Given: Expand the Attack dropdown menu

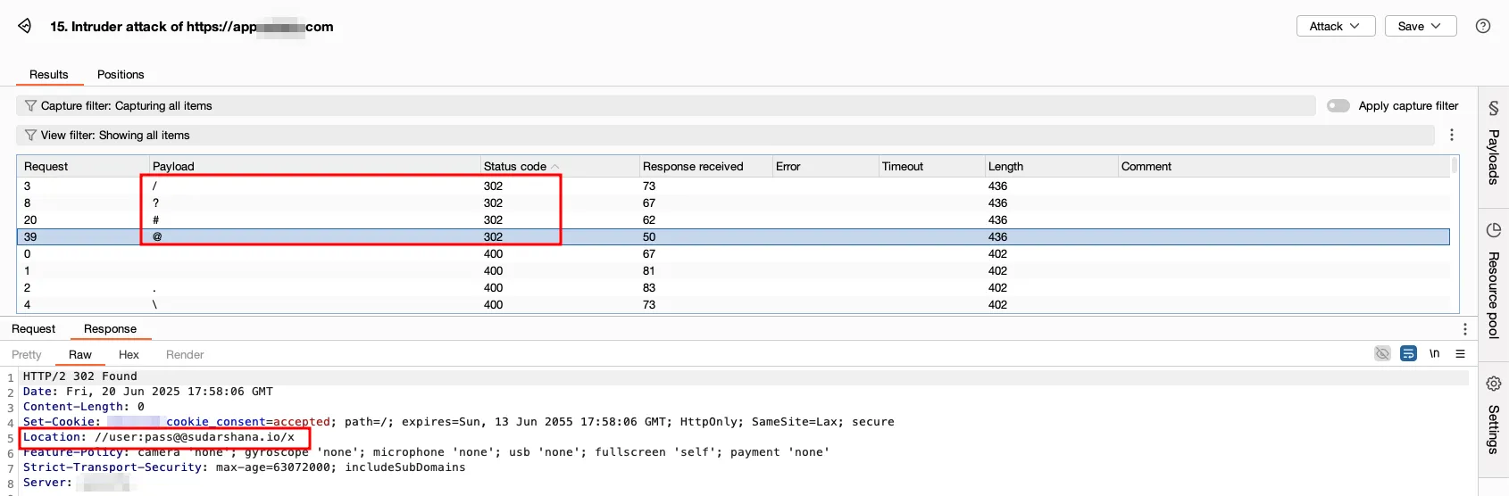Looking at the screenshot, I should click(x=1335, y=26).
